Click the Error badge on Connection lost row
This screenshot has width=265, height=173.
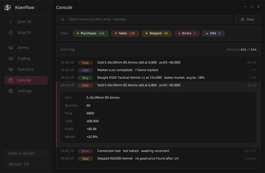(85, 151)
